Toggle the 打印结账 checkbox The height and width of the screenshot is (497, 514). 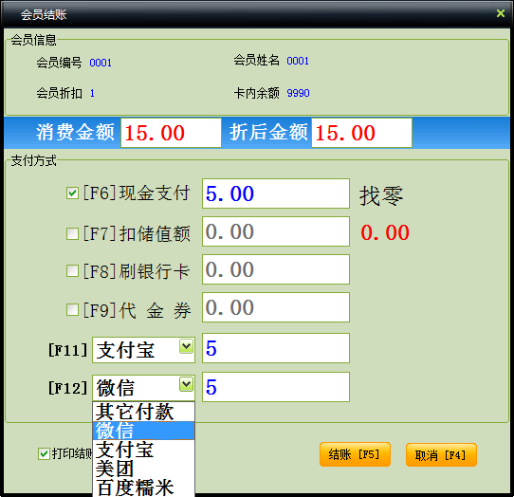(44, 453)
